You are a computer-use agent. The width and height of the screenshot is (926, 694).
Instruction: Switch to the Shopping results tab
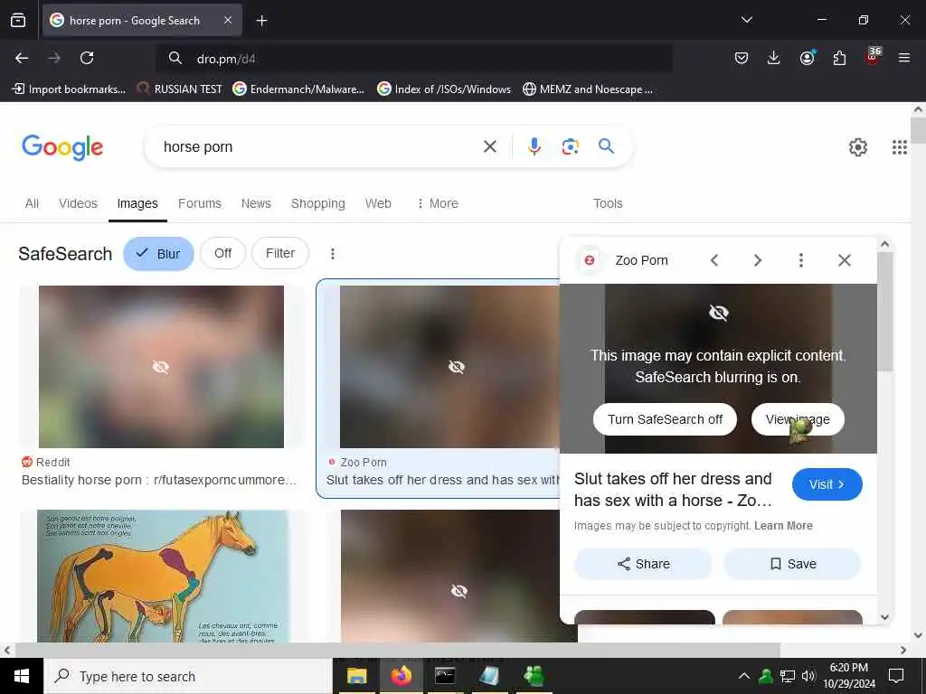[x=317, y=203]
